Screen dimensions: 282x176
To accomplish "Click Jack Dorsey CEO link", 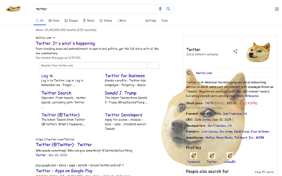I will 203,119.
